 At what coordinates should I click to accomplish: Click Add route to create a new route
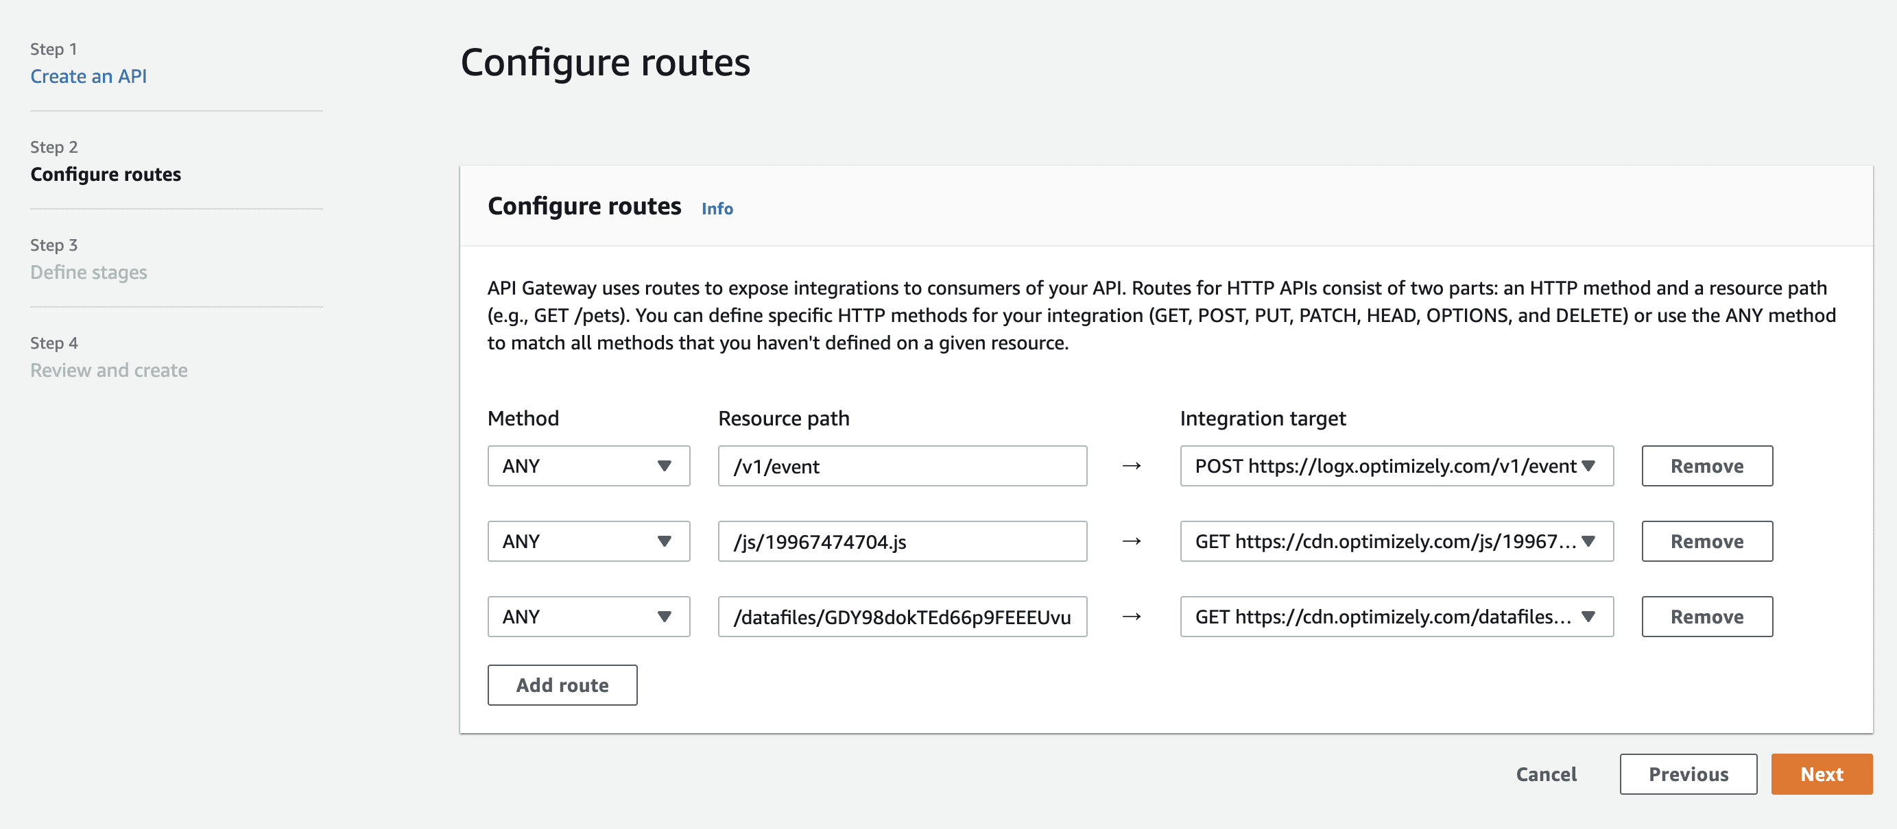(x=562, y=685)
